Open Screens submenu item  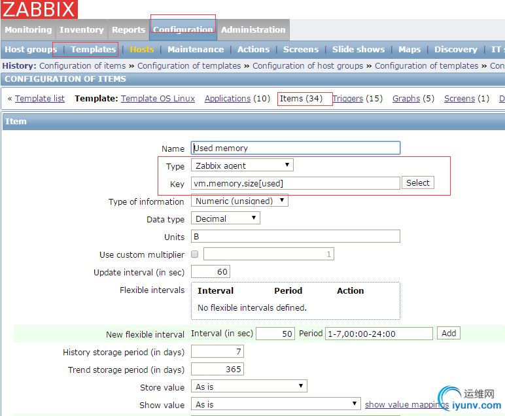301,49
